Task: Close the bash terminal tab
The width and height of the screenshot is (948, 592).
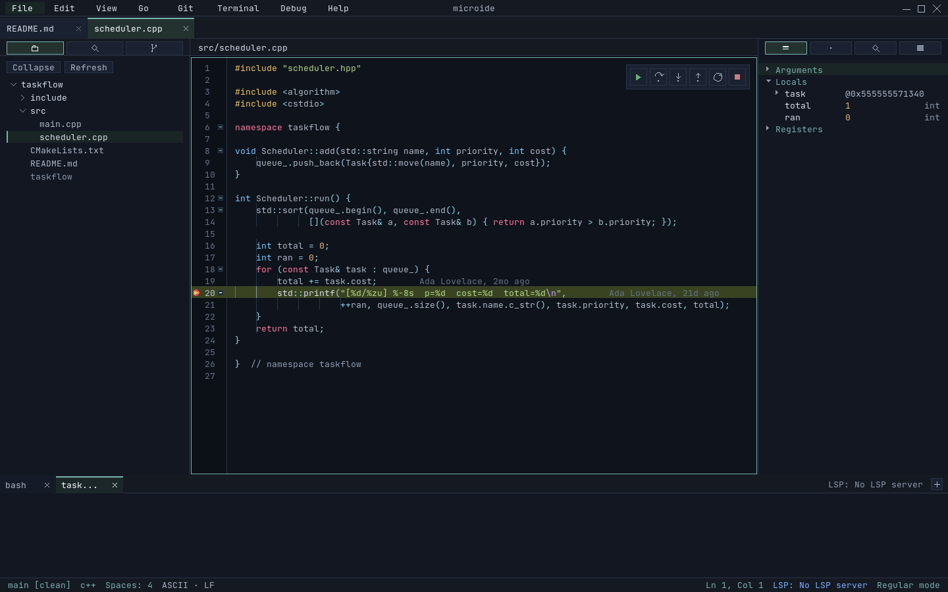Action: pos(47,485)
